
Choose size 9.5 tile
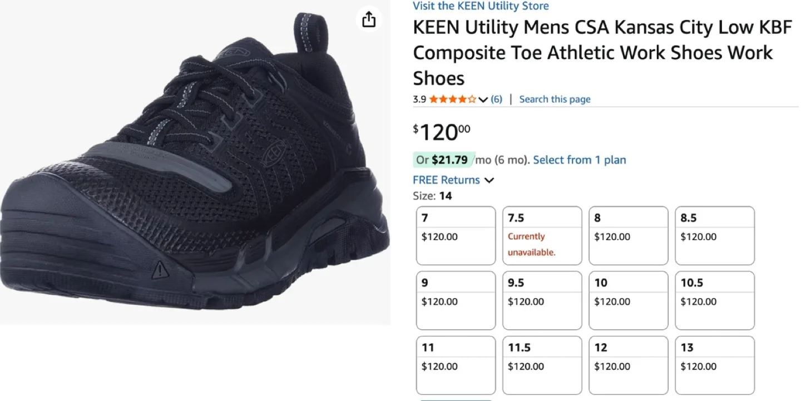click(x=542, y=300)
